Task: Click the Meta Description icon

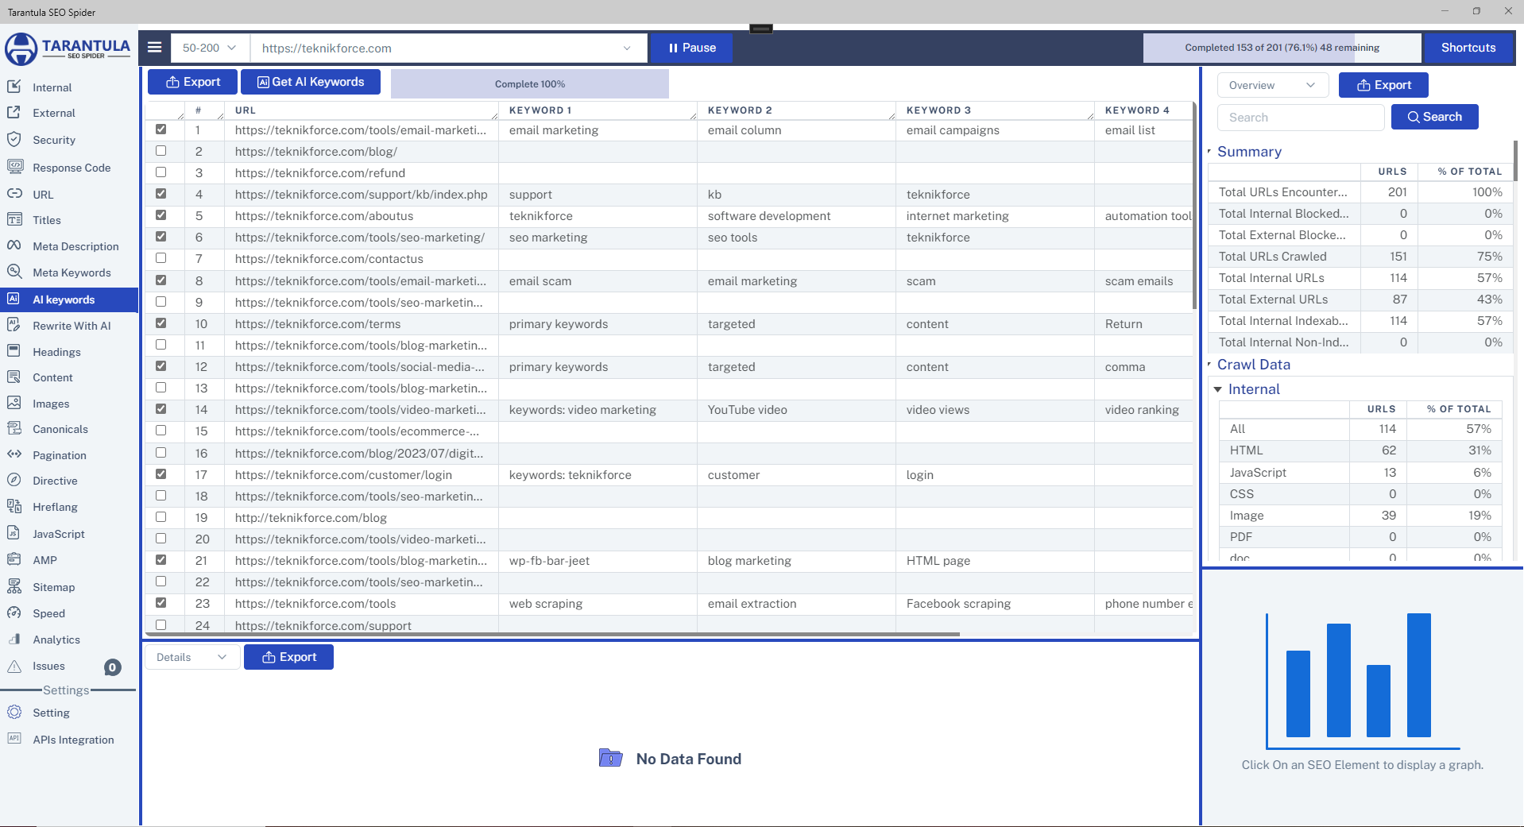Action: pos(14,246)
